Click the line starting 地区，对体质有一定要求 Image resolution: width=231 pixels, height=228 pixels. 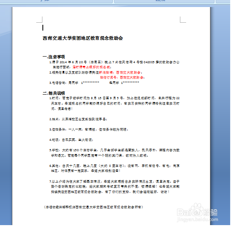86,171
